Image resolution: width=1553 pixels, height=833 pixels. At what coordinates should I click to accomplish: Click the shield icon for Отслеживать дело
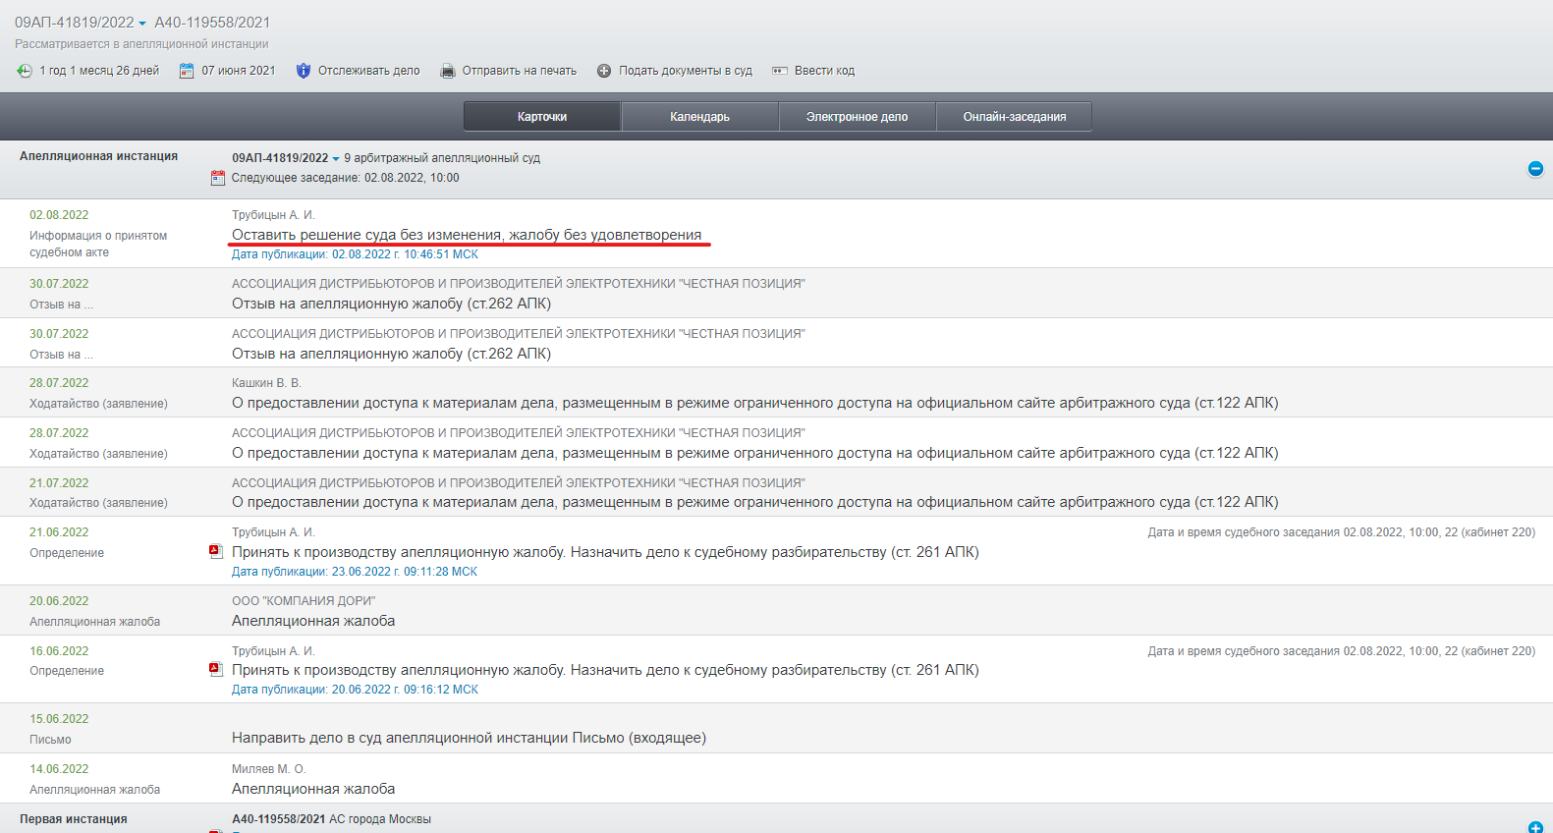pyautogui.click(x=304, y=71)
